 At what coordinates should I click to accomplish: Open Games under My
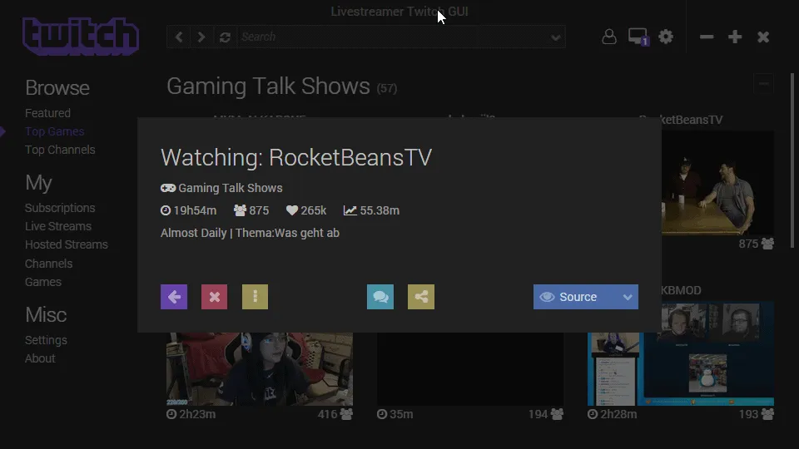point(43,282)
